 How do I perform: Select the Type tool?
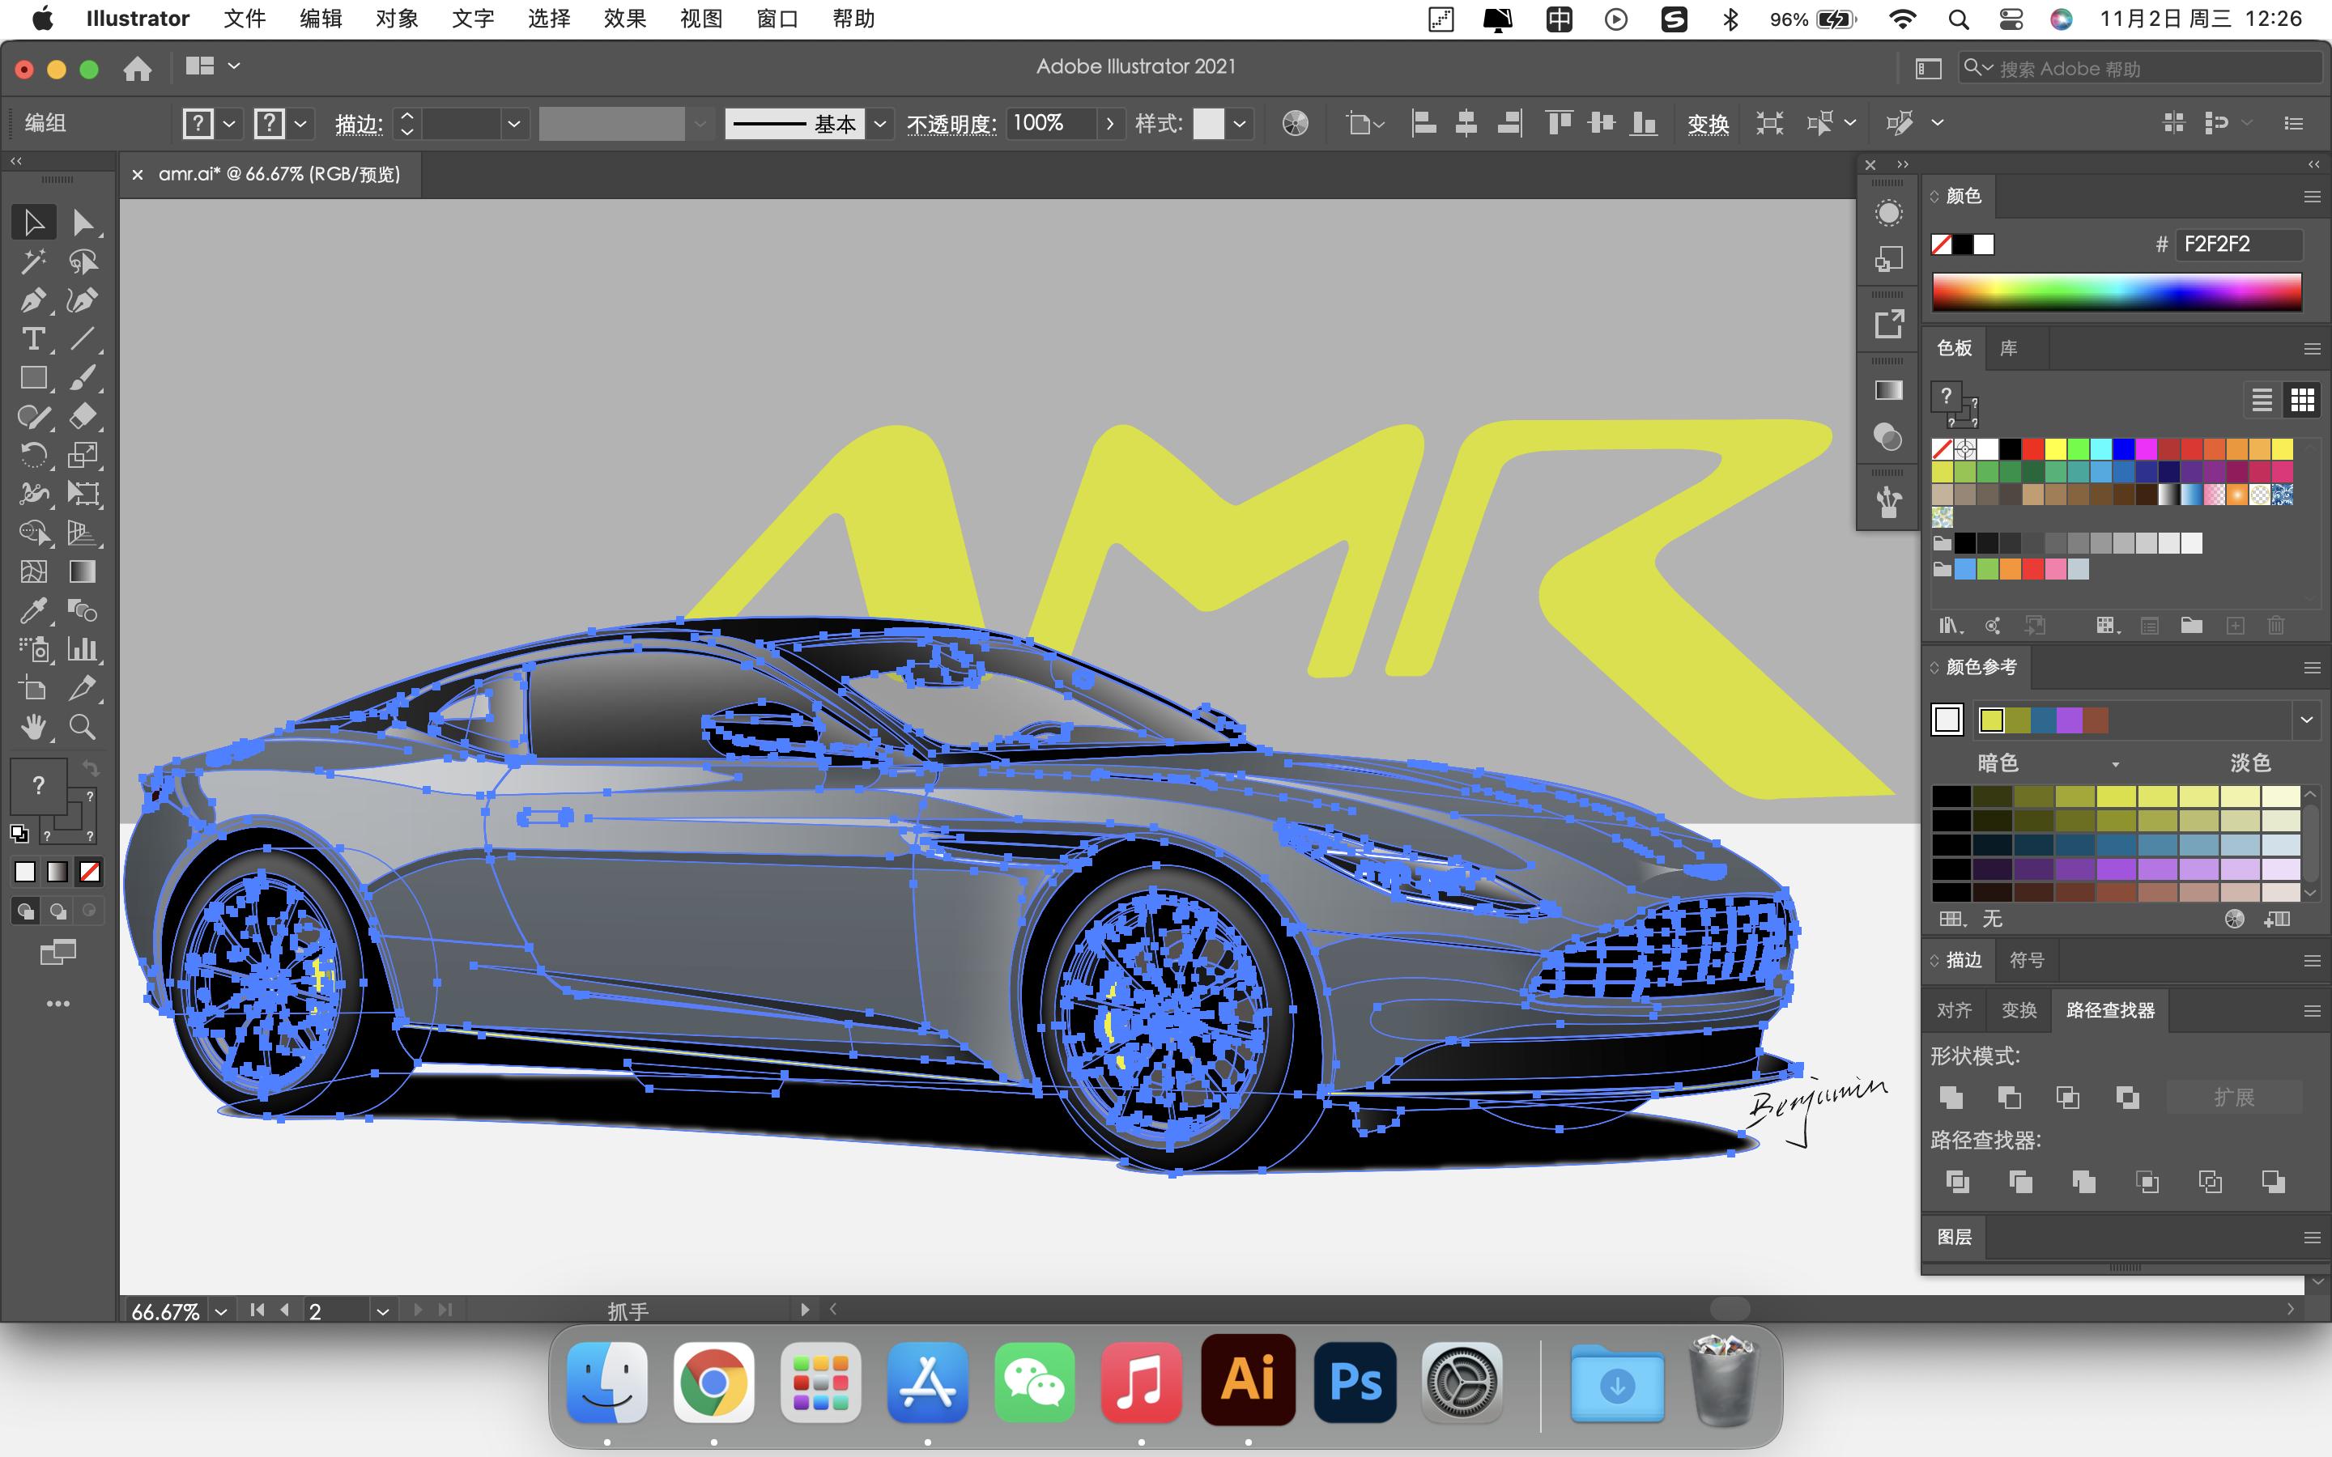click(x=32, y=339)
